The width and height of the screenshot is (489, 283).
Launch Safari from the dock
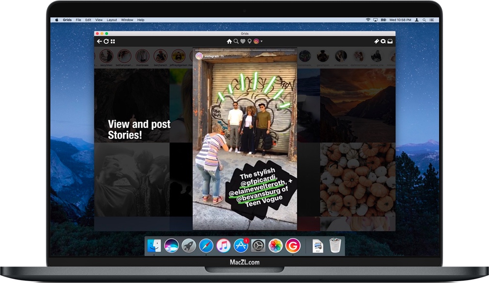206,246
